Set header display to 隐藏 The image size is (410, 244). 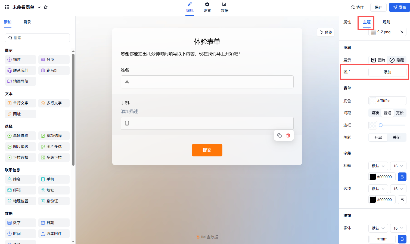pyautogui.click(x=397, y=60)
